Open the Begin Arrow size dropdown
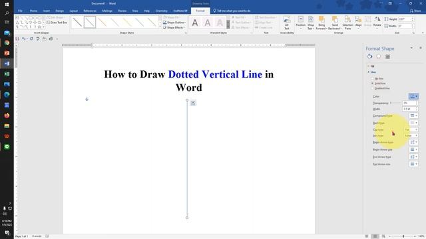The width and height of the screenshot is (426, 239). click(x=413, y=149)
